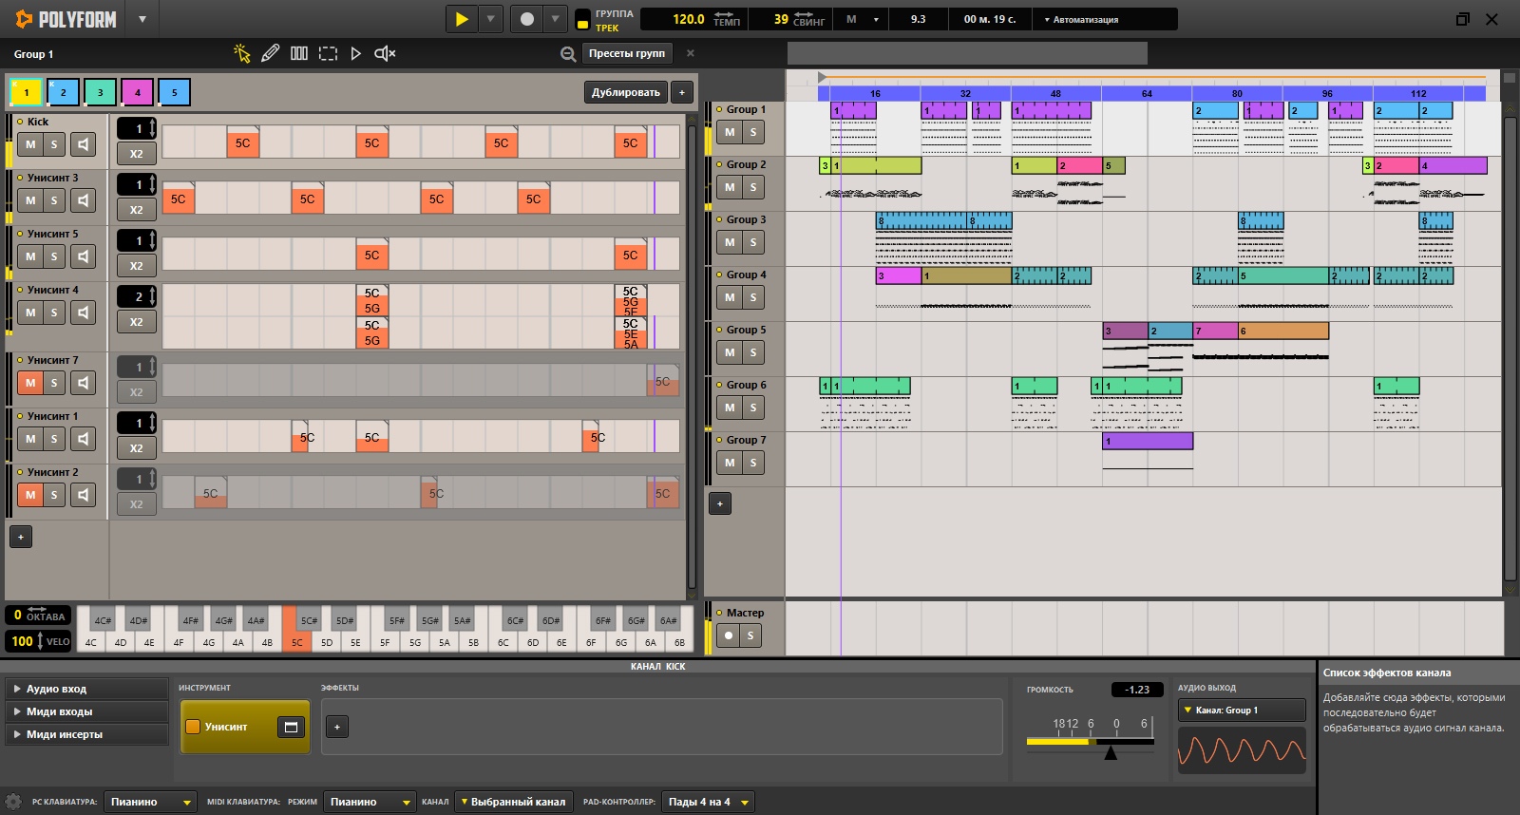
Task: Select the pointer selection tool
Action: [x=242, y=53]
